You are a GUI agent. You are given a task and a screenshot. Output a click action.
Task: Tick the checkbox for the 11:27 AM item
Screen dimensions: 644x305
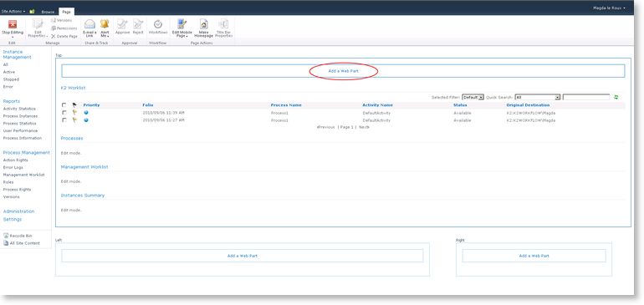click(64, 119)
